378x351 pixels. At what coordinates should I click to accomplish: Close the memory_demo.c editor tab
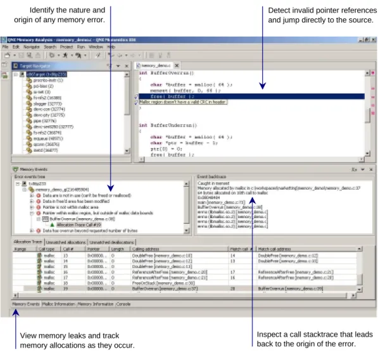(x=177, y=66)
